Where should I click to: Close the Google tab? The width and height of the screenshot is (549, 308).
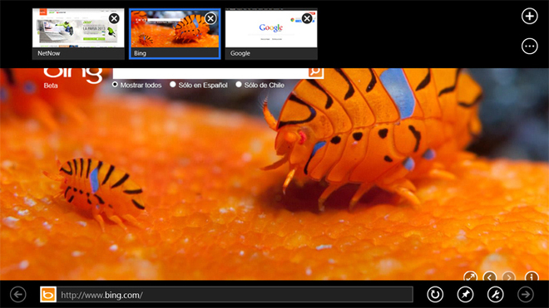[x=307, y=18]
